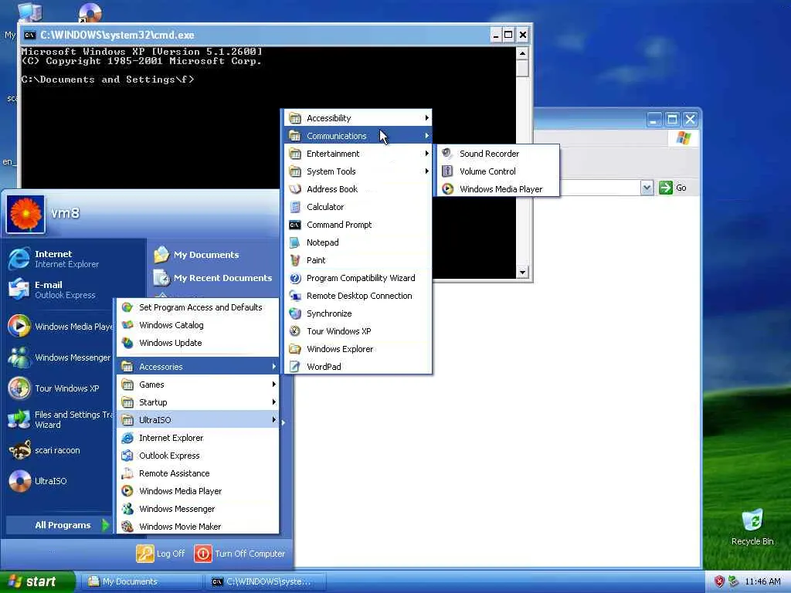Click the Calculator icon

click(295, 207)
